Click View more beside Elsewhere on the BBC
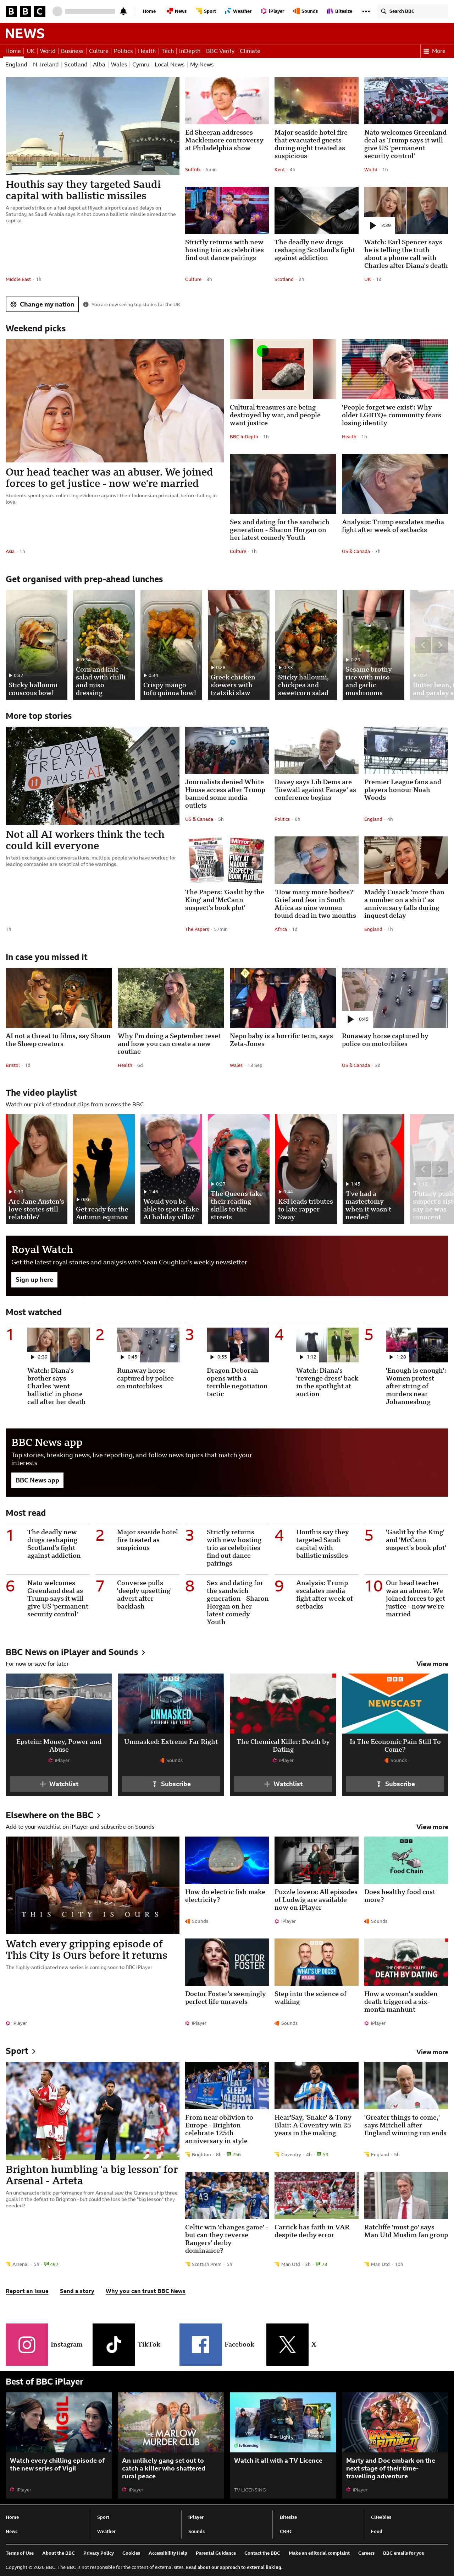Screen dimensions: 454x2576 point(432,1827)
